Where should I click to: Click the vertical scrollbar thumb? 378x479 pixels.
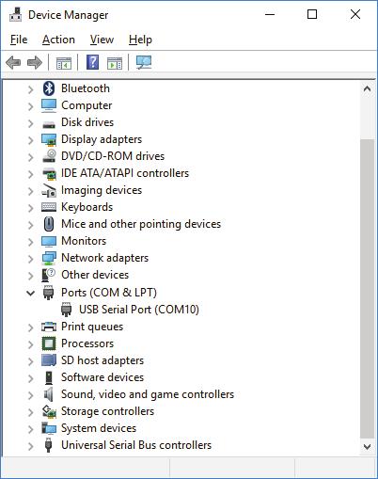[x=368, y=289]
